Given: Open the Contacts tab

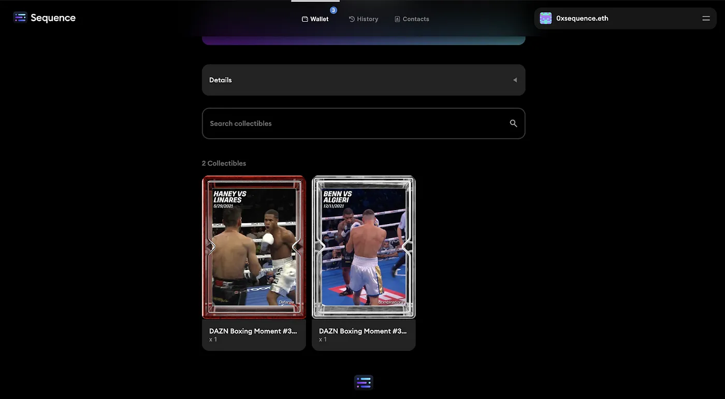Looking at the screenshot, I should [x=412, y=19].
